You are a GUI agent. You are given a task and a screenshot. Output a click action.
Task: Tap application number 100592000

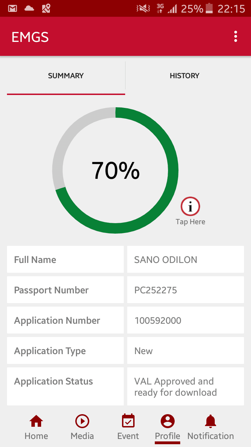click(158, 321)
